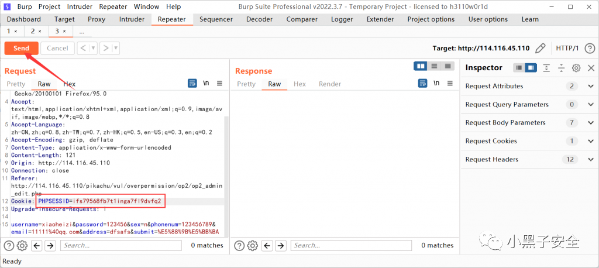The image size is (599, 268).
Task: Expand all Inspector sections icon
Action: 546,68
